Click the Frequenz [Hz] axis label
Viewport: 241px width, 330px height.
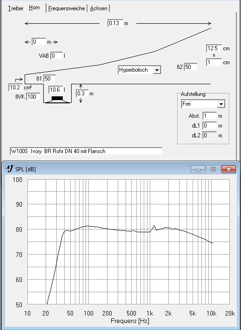coord(130,321)
